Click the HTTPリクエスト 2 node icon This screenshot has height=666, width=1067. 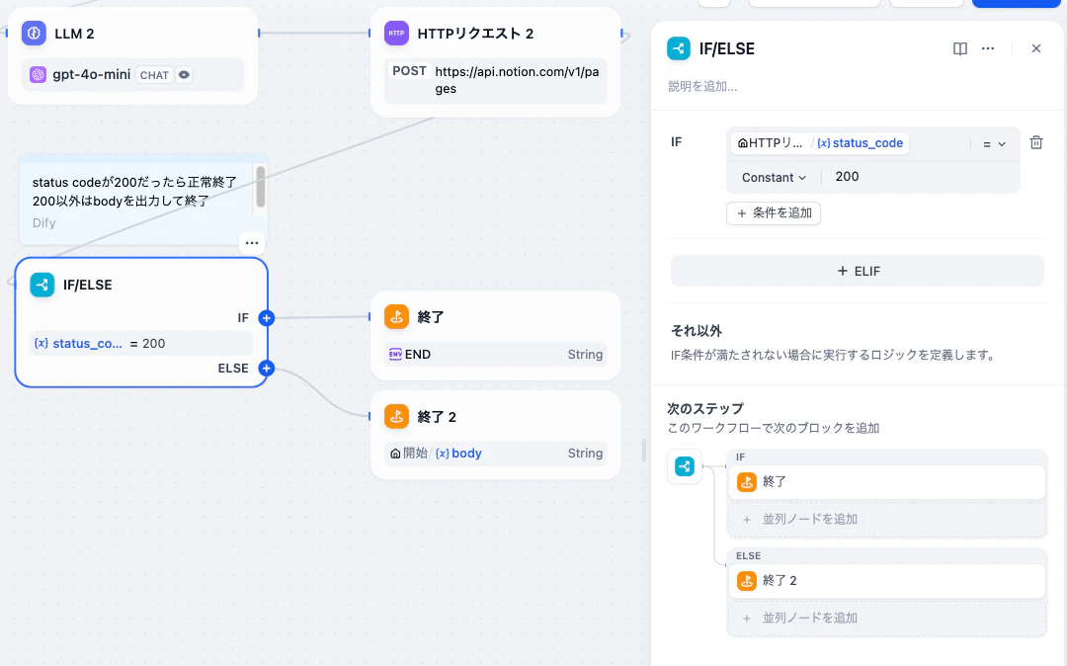397,34
